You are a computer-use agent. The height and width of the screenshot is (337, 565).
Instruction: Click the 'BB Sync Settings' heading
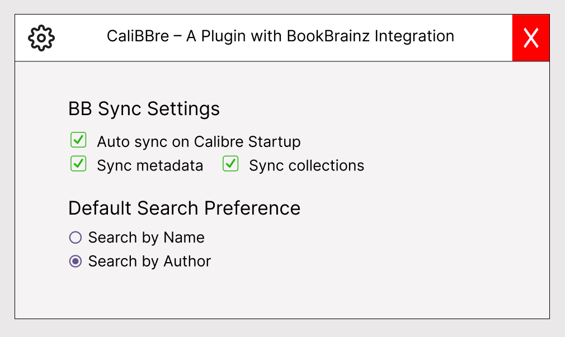click(144, 109)
